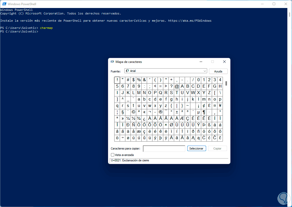Pick the ampersand & character cell
This screenshot has height=207, width=292.
point(144,80)
